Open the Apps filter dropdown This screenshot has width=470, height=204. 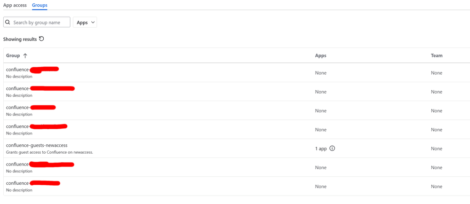85,22
